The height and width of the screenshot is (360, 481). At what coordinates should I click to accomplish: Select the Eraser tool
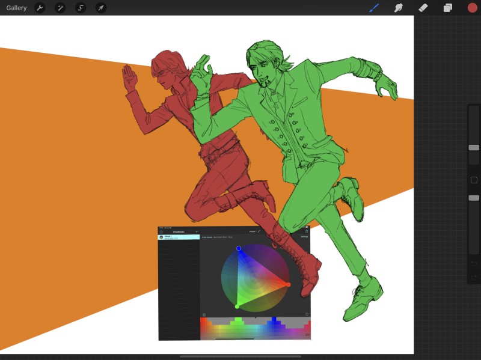tap(423, 8)
